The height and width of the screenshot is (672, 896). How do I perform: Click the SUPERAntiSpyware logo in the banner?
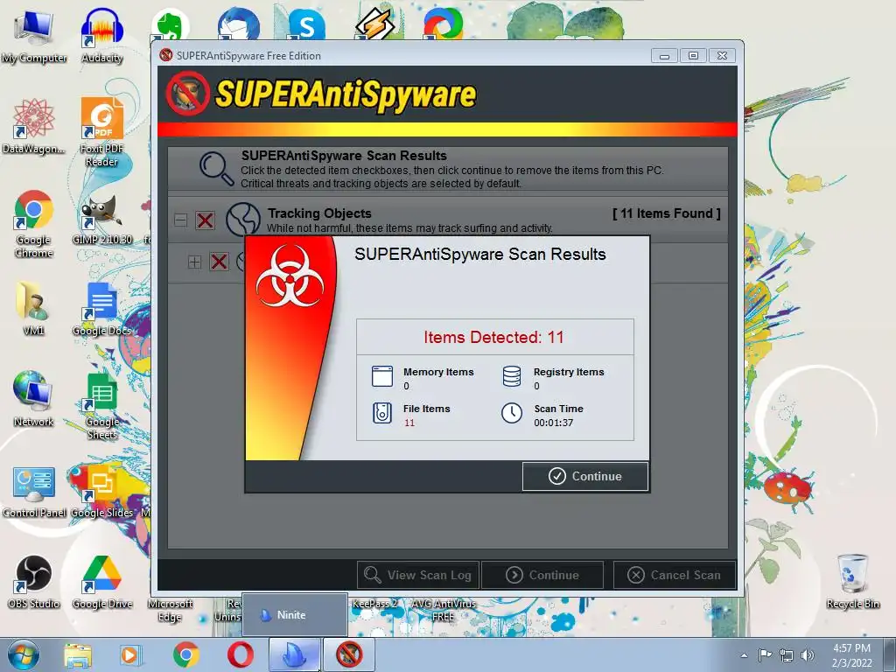pos(322,94)
